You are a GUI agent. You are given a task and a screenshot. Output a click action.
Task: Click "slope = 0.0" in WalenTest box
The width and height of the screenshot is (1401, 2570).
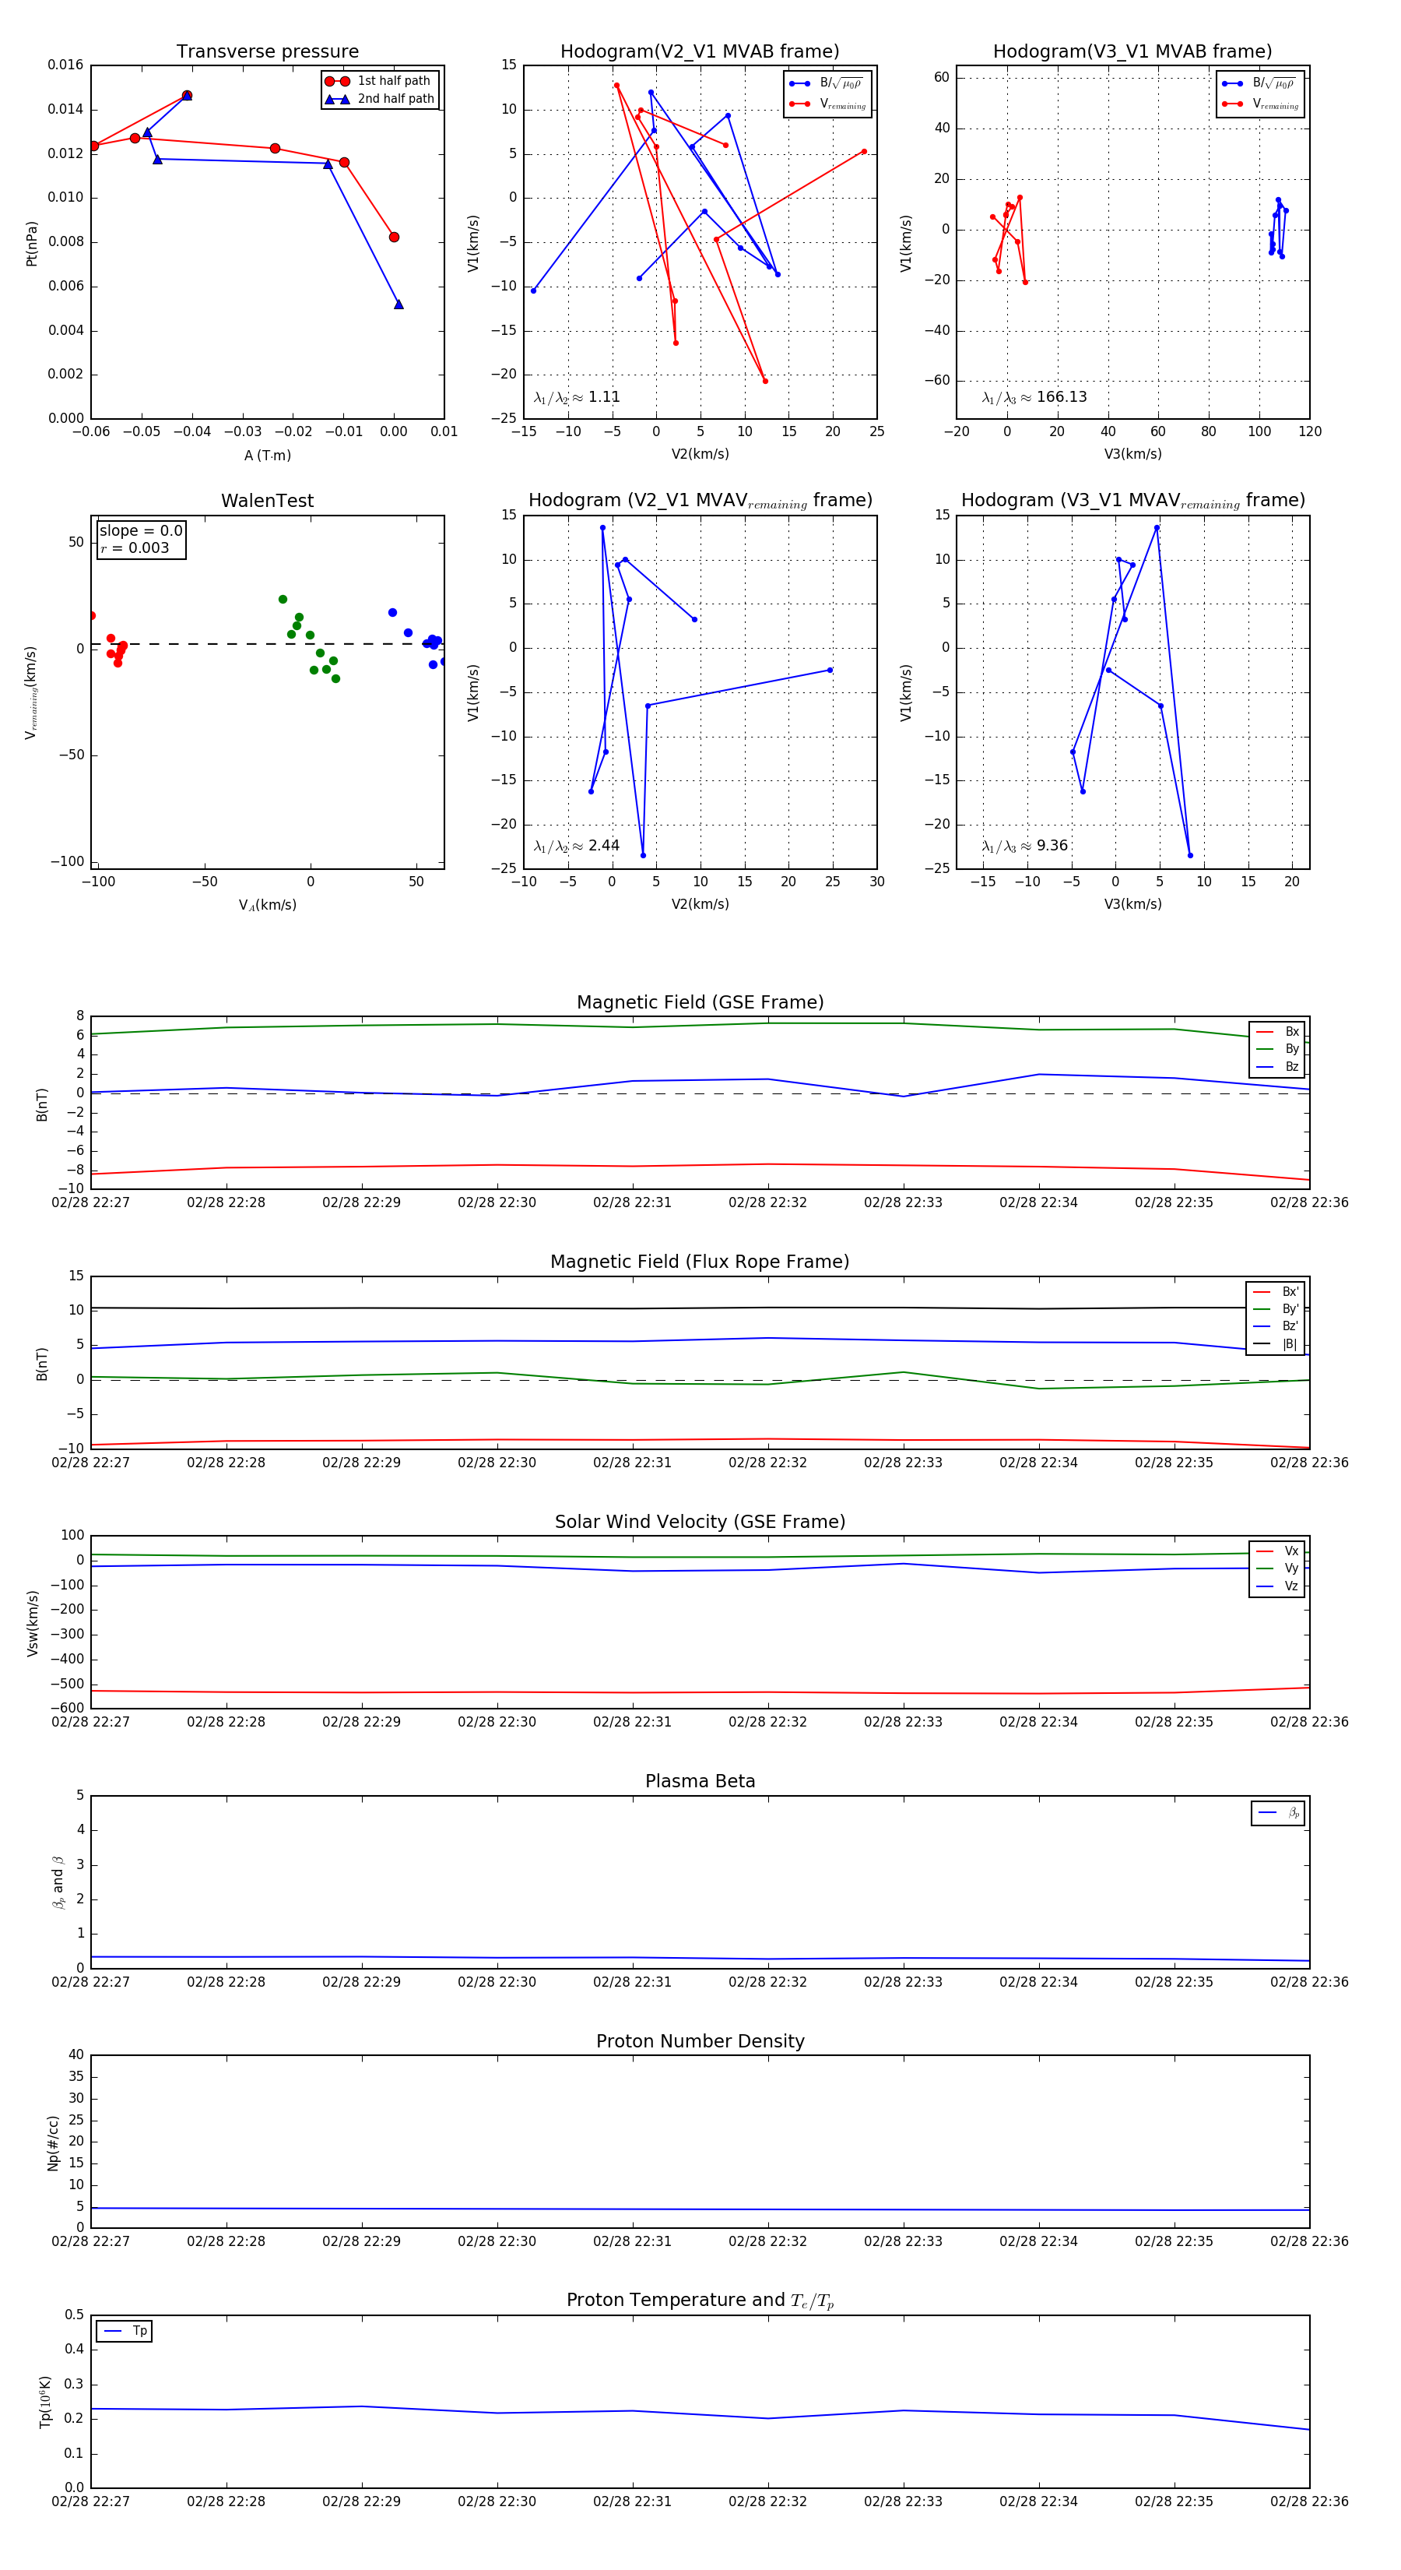point(141,531)
